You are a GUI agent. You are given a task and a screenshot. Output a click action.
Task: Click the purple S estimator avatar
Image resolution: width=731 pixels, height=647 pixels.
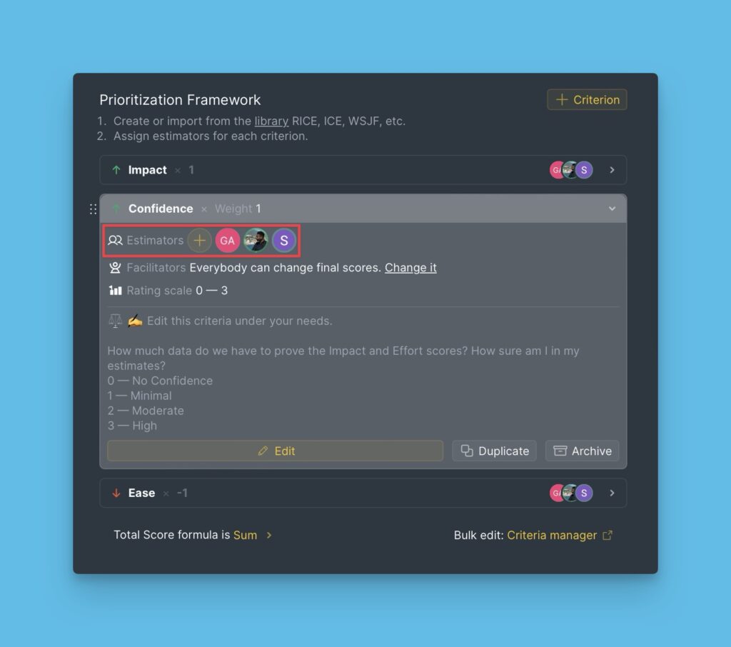pos(284,241)
